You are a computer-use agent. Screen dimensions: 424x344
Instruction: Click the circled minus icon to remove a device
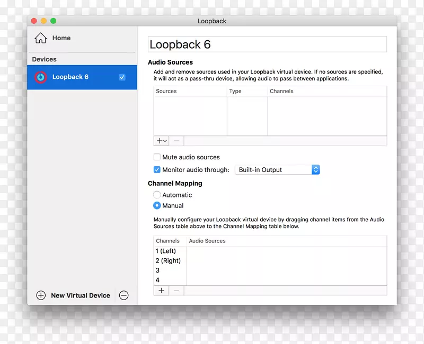pyautogui.click(x=123, y=295)
